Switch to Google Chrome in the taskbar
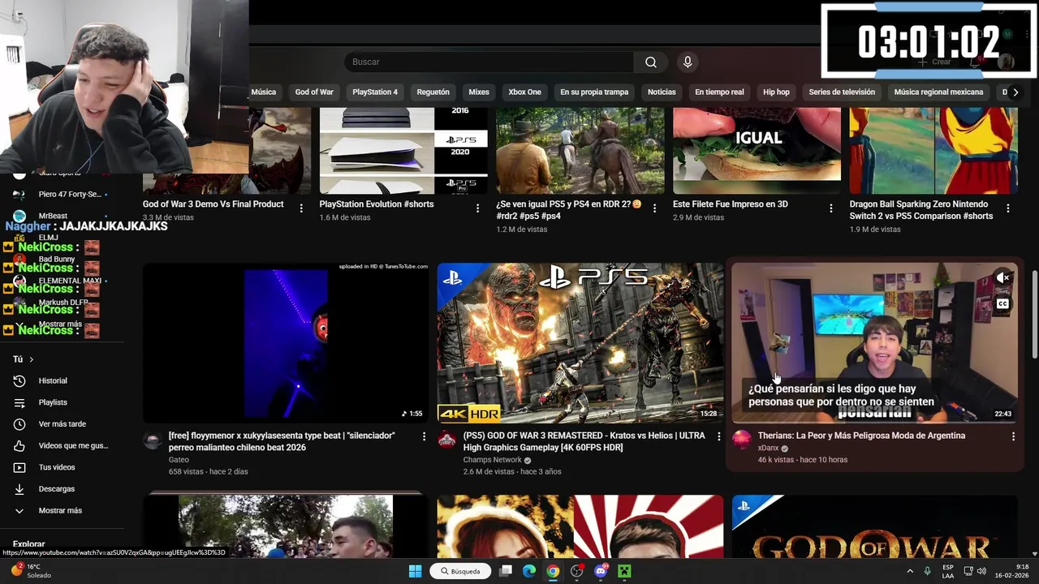Screen dimensions: 1039x584 click(x=553, y=571)
